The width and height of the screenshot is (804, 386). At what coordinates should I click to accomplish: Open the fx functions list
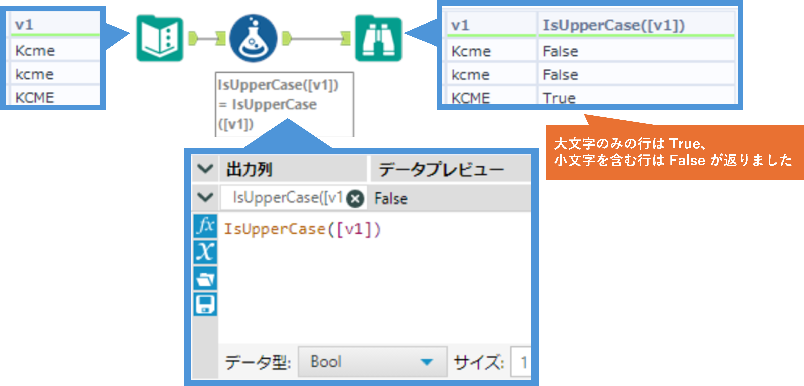(205, 225)
